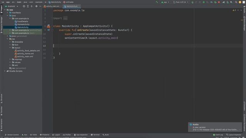Open the Event Log
The height and width of the screenshot is (138, 246).
pos(218,135)
